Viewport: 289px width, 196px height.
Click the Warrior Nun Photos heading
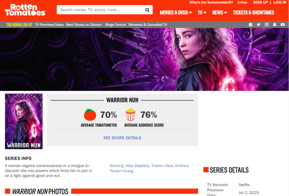(40, 191)
